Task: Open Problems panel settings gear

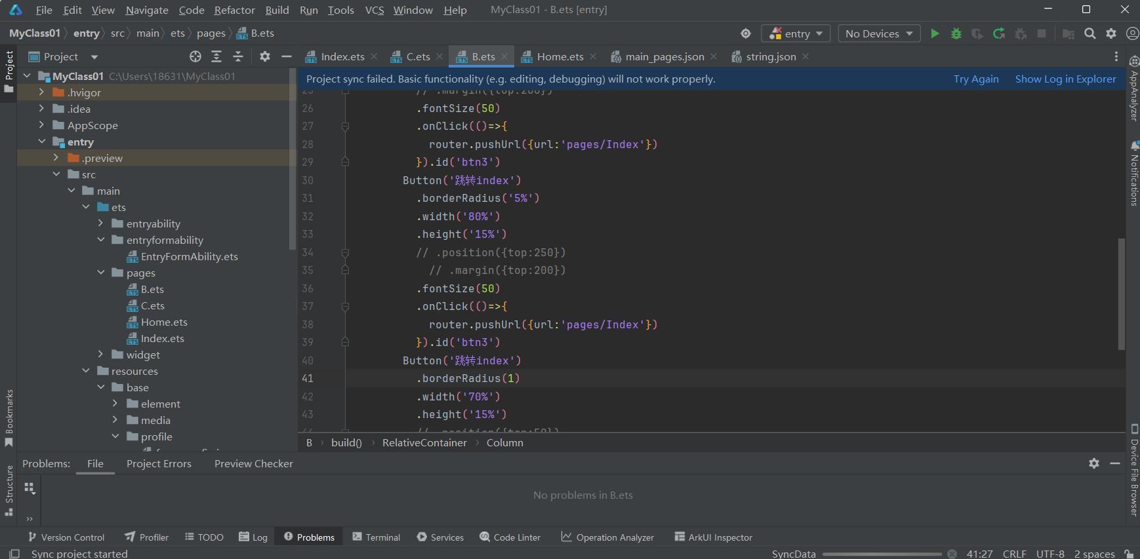Action: click(x=1094, y=463)
